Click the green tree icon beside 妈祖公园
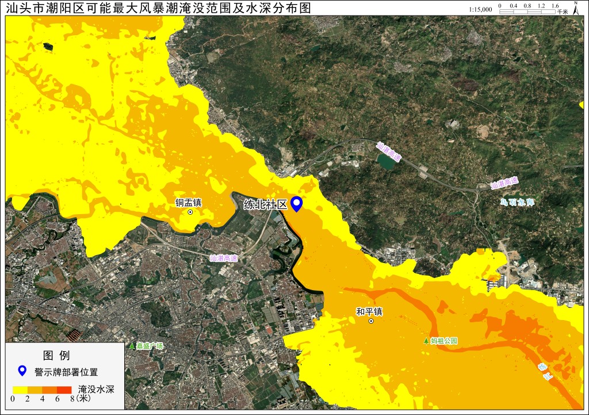The height and width of the screenshot is (415, 589). (x=426, y=341)
